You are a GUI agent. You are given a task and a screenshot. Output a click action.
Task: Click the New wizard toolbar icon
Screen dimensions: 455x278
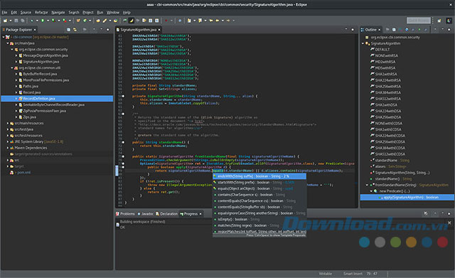click(x=6, y=21)
